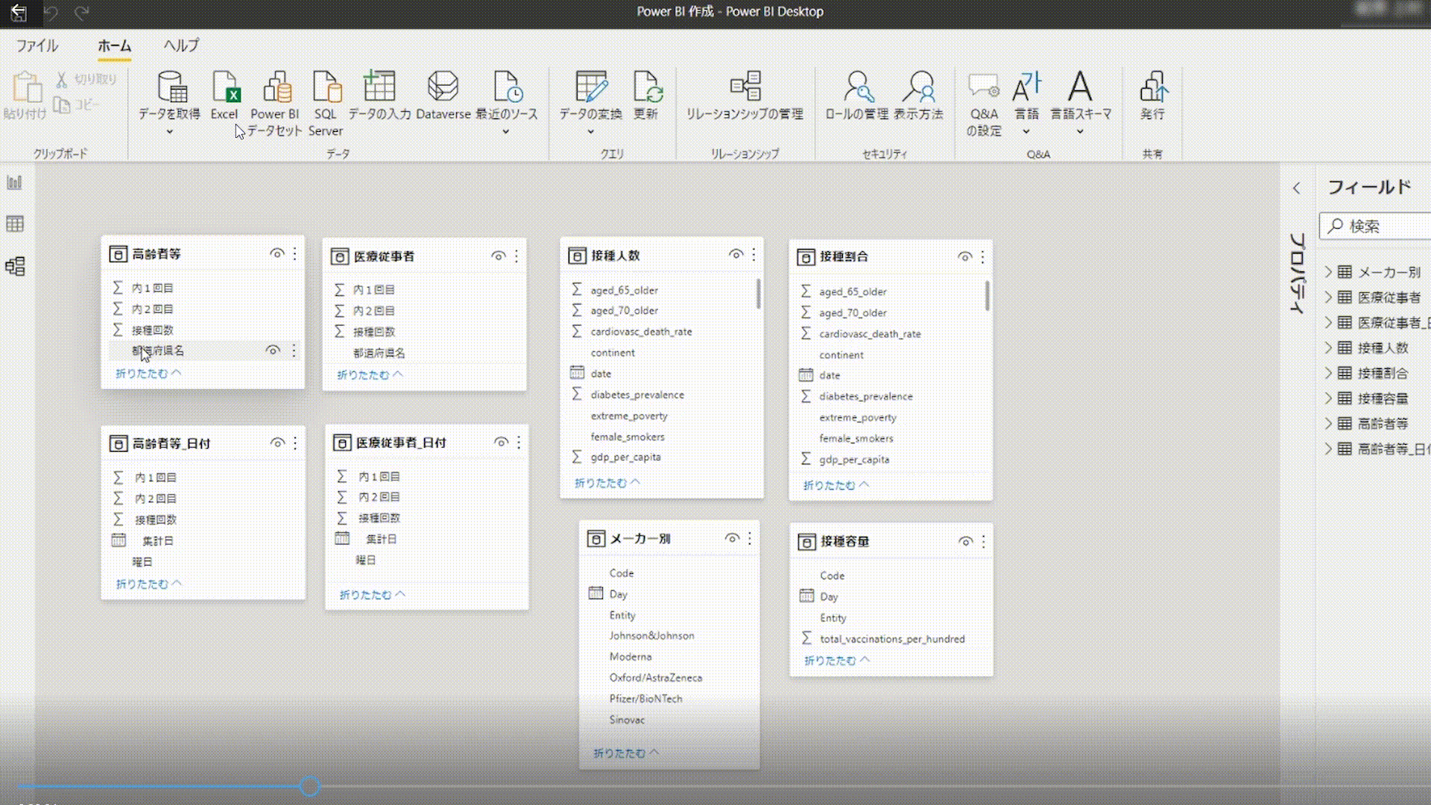Open Power BI データセット source
Screen dimensions: 1431x805
(275, 103)
